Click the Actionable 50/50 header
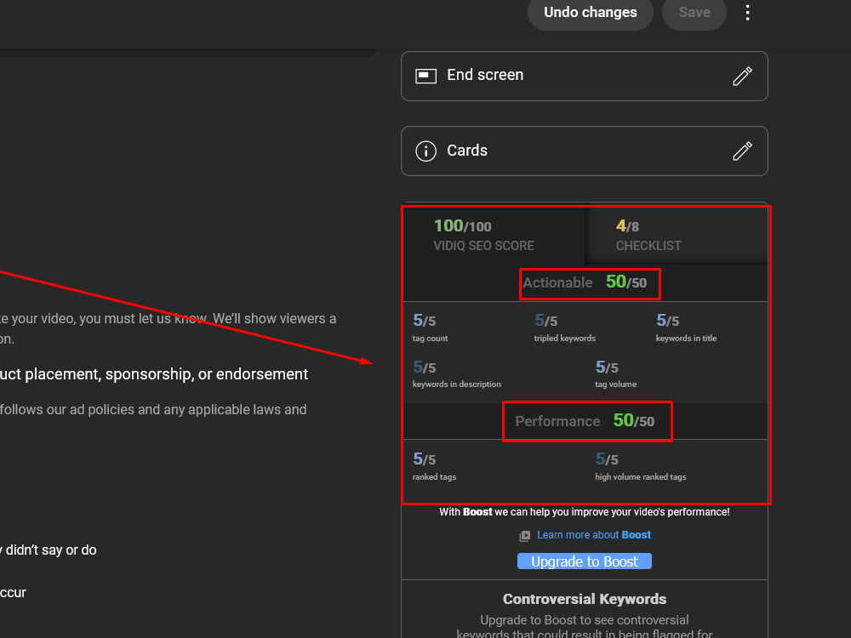 pos(585,282)
